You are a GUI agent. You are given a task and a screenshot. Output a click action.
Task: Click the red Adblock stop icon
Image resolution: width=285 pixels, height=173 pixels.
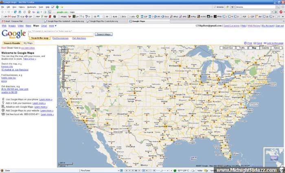tap(281, 12)
